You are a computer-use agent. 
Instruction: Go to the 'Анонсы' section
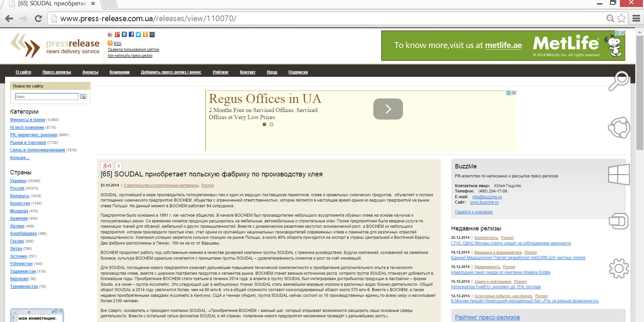point(90,72)
